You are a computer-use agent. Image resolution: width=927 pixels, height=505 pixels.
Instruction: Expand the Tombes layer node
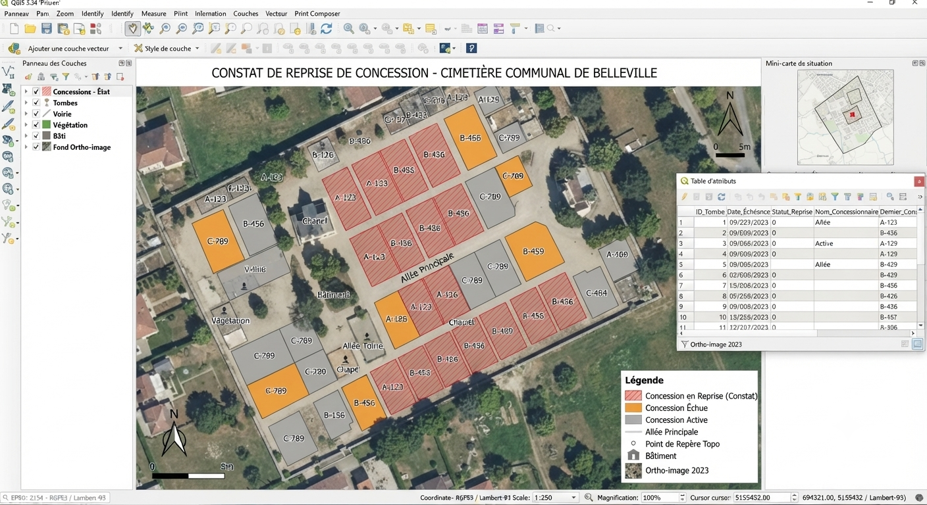26,103
